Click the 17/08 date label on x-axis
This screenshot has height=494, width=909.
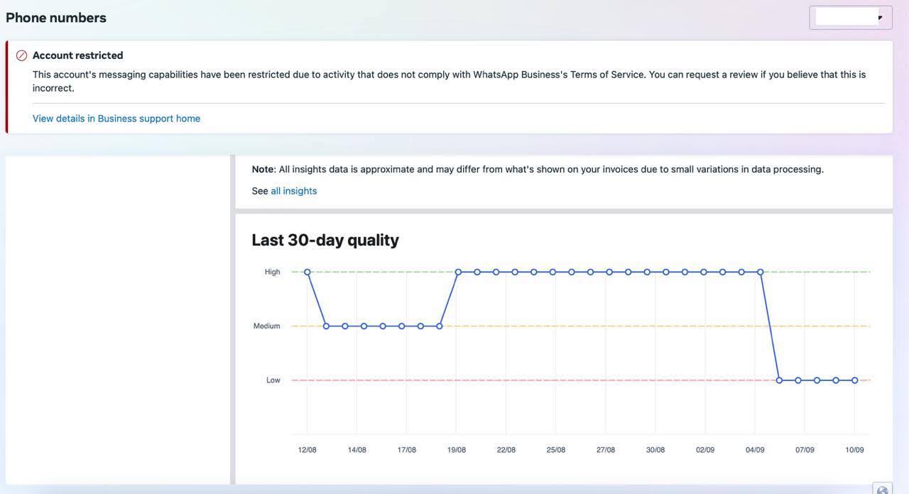pyautogui.click(x=407, y=450)
